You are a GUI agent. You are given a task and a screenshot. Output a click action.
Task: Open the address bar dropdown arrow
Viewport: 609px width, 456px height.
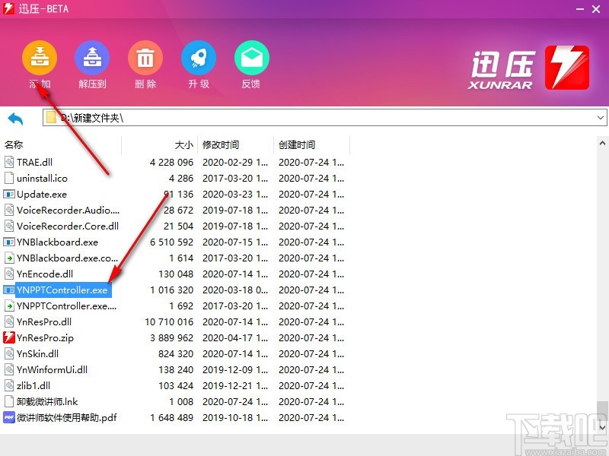coord(601,119)
